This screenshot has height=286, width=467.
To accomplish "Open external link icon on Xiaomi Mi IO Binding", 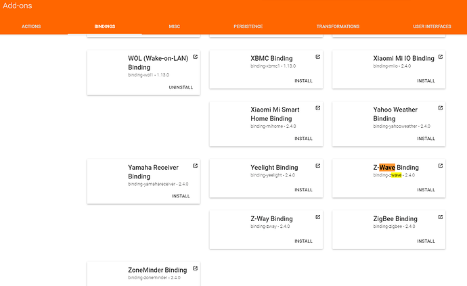I will tap(441, 57).
